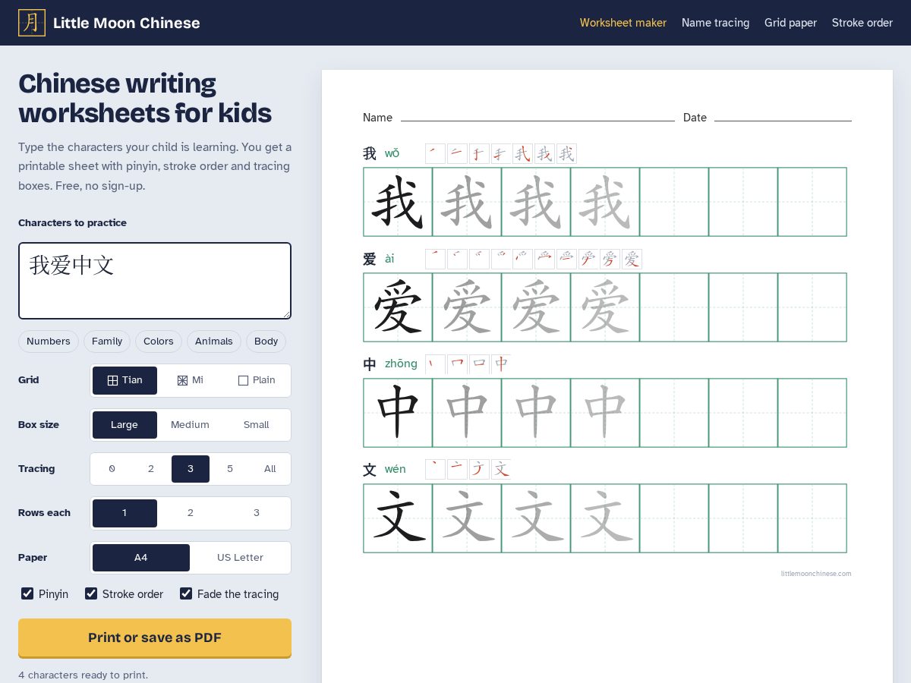Select the Plain grid option
The height and width of the screenshot is (683, 911).
tap(257, 380)
